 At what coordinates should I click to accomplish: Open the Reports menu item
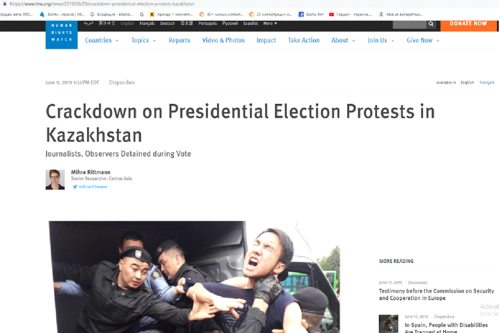point(180,40)
